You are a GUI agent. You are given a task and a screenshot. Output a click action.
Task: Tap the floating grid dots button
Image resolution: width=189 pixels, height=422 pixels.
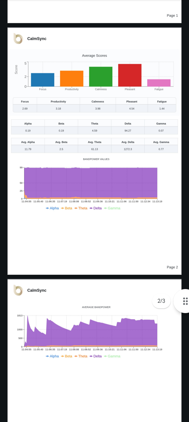(185, 301)
